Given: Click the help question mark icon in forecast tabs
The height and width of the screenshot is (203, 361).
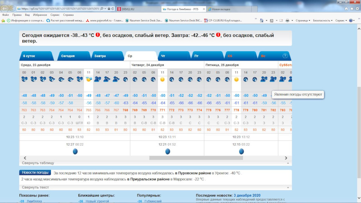Looking at the screenshot, I should (x=285, y=56).
